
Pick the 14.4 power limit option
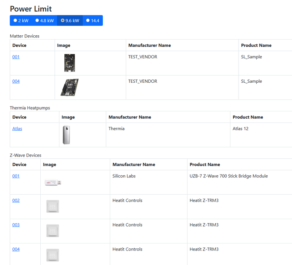coord(93,20)
